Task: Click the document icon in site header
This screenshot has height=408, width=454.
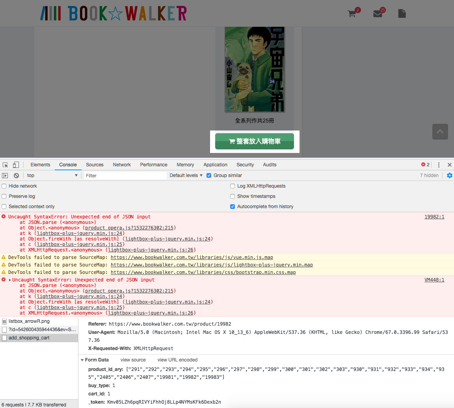Action: coord(402,14)
